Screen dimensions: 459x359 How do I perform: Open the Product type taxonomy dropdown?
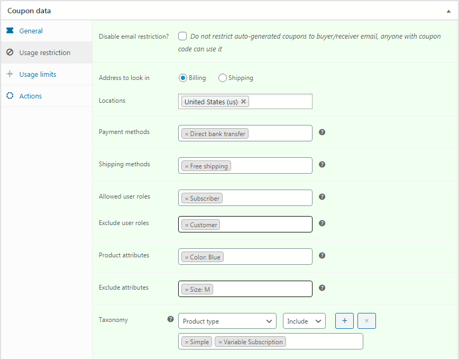227,321
